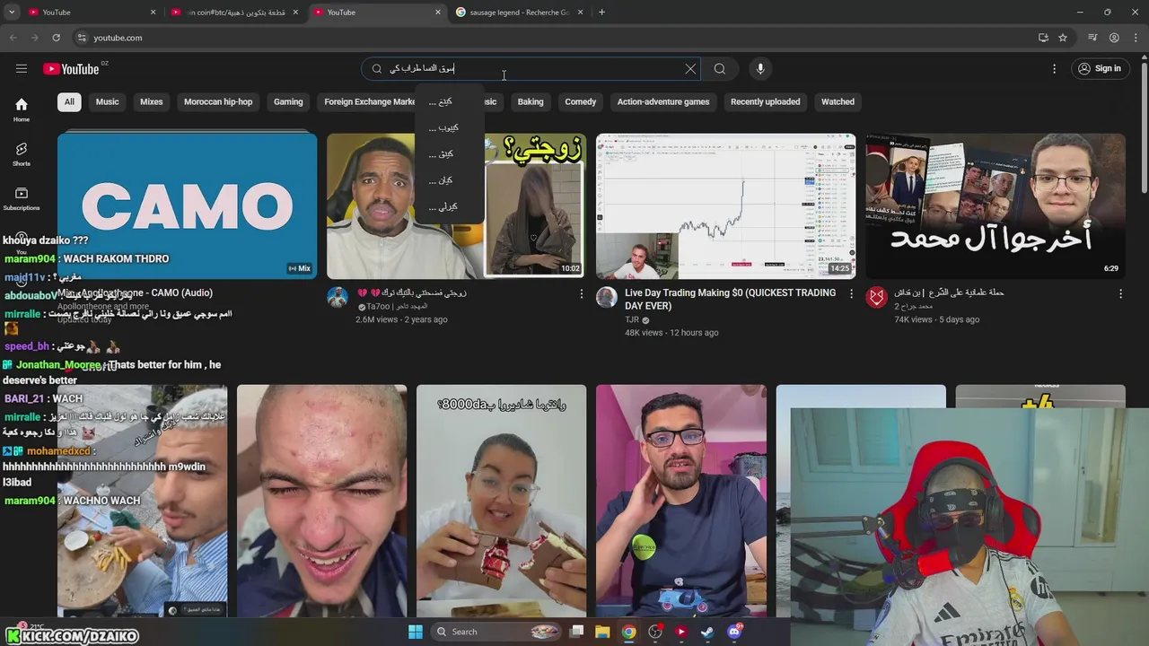The width and height of the screenshot is (1149, 646).
Task: Open Subscriptions in the sidebar
Action: [22, 198]
